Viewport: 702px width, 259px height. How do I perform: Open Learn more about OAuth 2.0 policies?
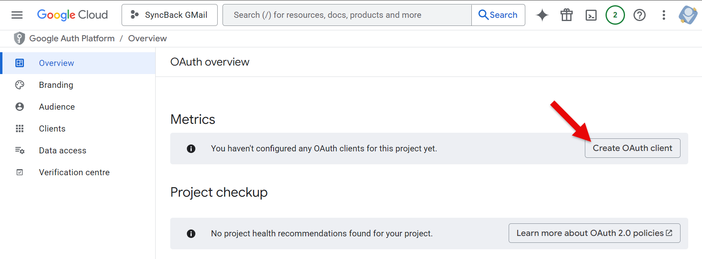pos(594,233)
